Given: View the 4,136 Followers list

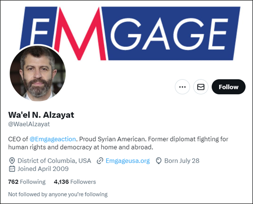Looking at the screenshot, I should [75, 182].
